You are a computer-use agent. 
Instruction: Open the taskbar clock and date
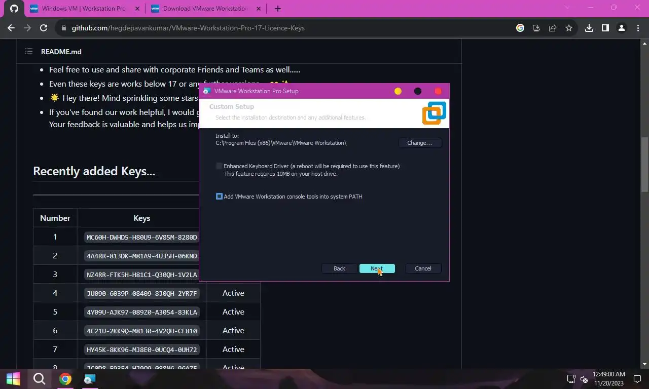click(x=609, y=378)
